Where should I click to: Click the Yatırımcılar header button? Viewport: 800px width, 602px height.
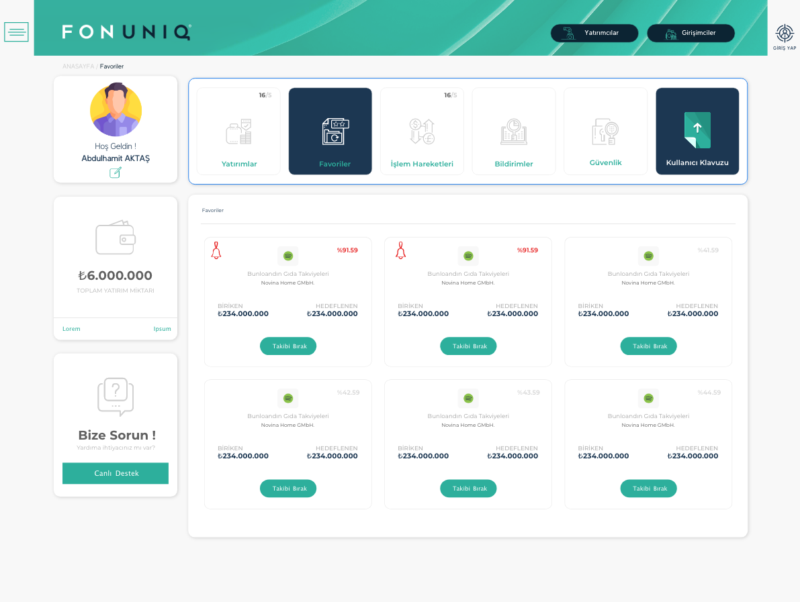click(x=594, y=33)
